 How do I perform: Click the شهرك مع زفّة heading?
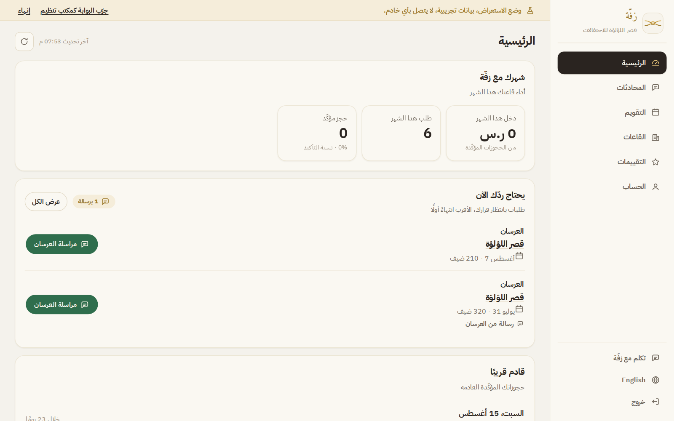point(502,77)
